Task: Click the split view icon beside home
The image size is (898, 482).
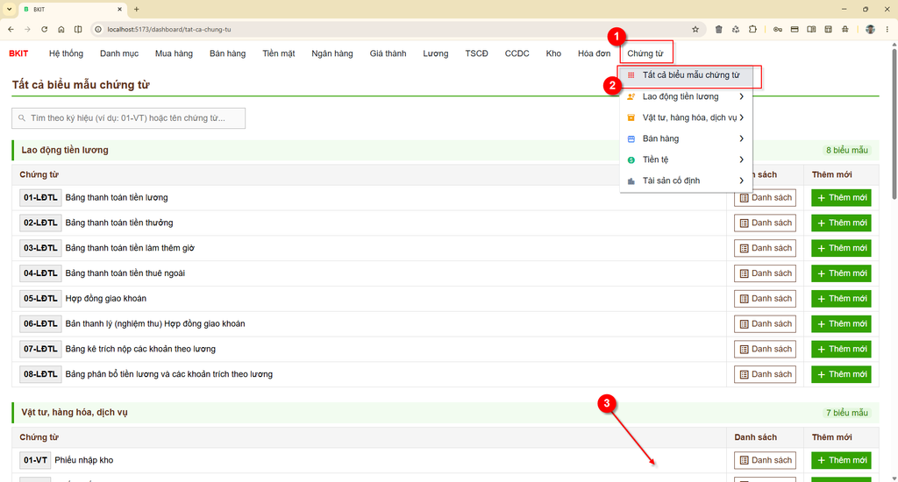Action: pos(78,29)
